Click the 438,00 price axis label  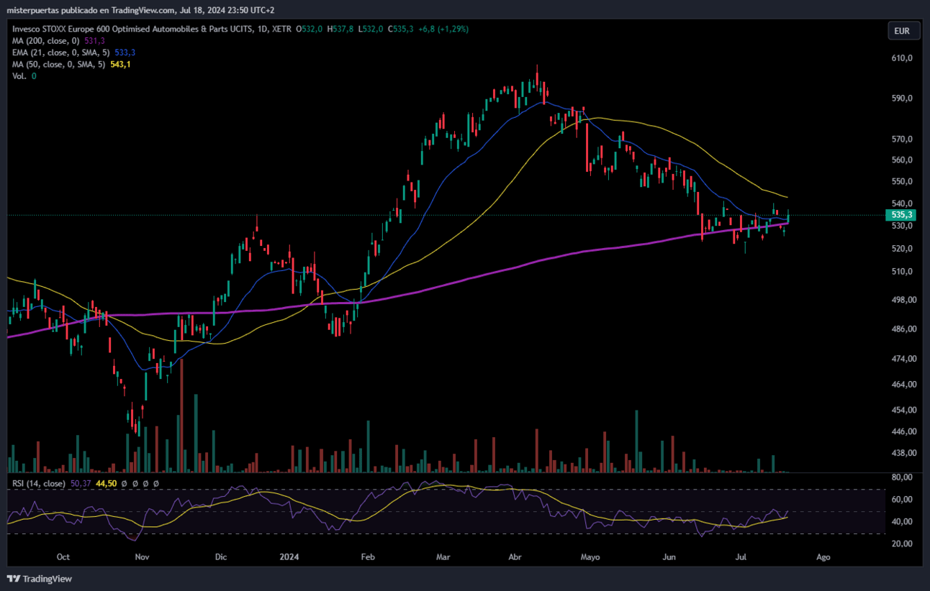(904, 453)
